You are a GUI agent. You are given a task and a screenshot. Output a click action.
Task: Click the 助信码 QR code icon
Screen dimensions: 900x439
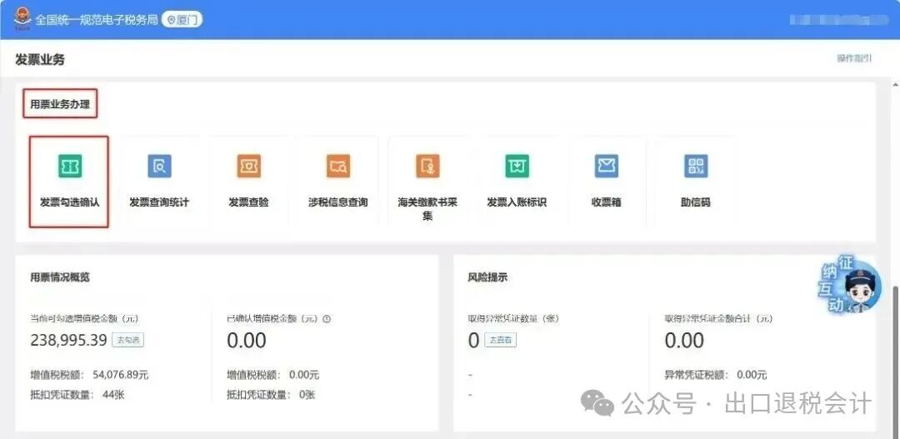695,167
